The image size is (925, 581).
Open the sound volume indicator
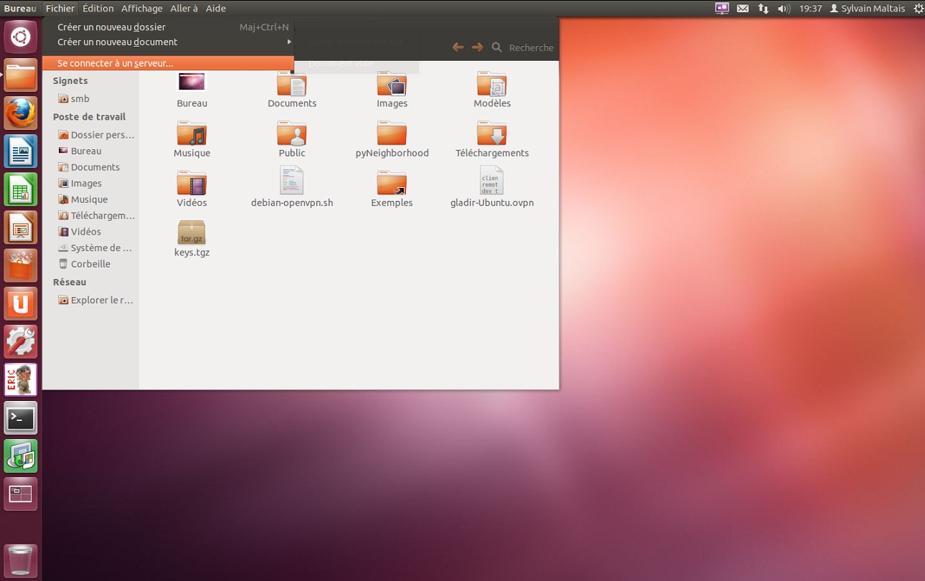784,9
